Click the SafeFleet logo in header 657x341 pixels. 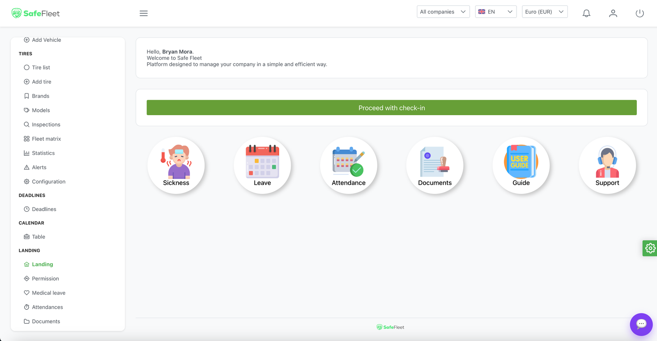(x=36, y=14)
